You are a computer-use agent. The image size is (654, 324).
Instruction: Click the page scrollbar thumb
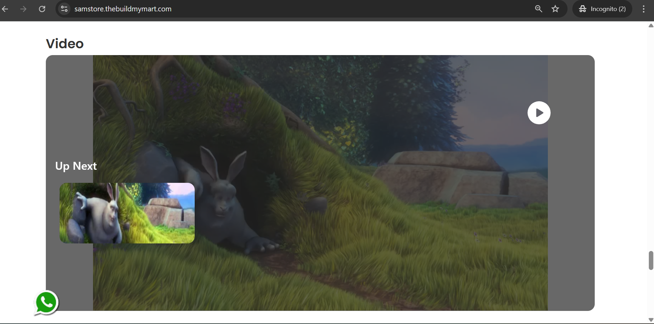click(x=651, y=261)
